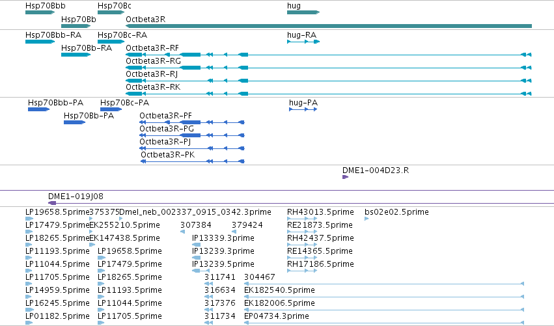
Task: Select the RH43013.5prime EST label
Action: [320, 212]
